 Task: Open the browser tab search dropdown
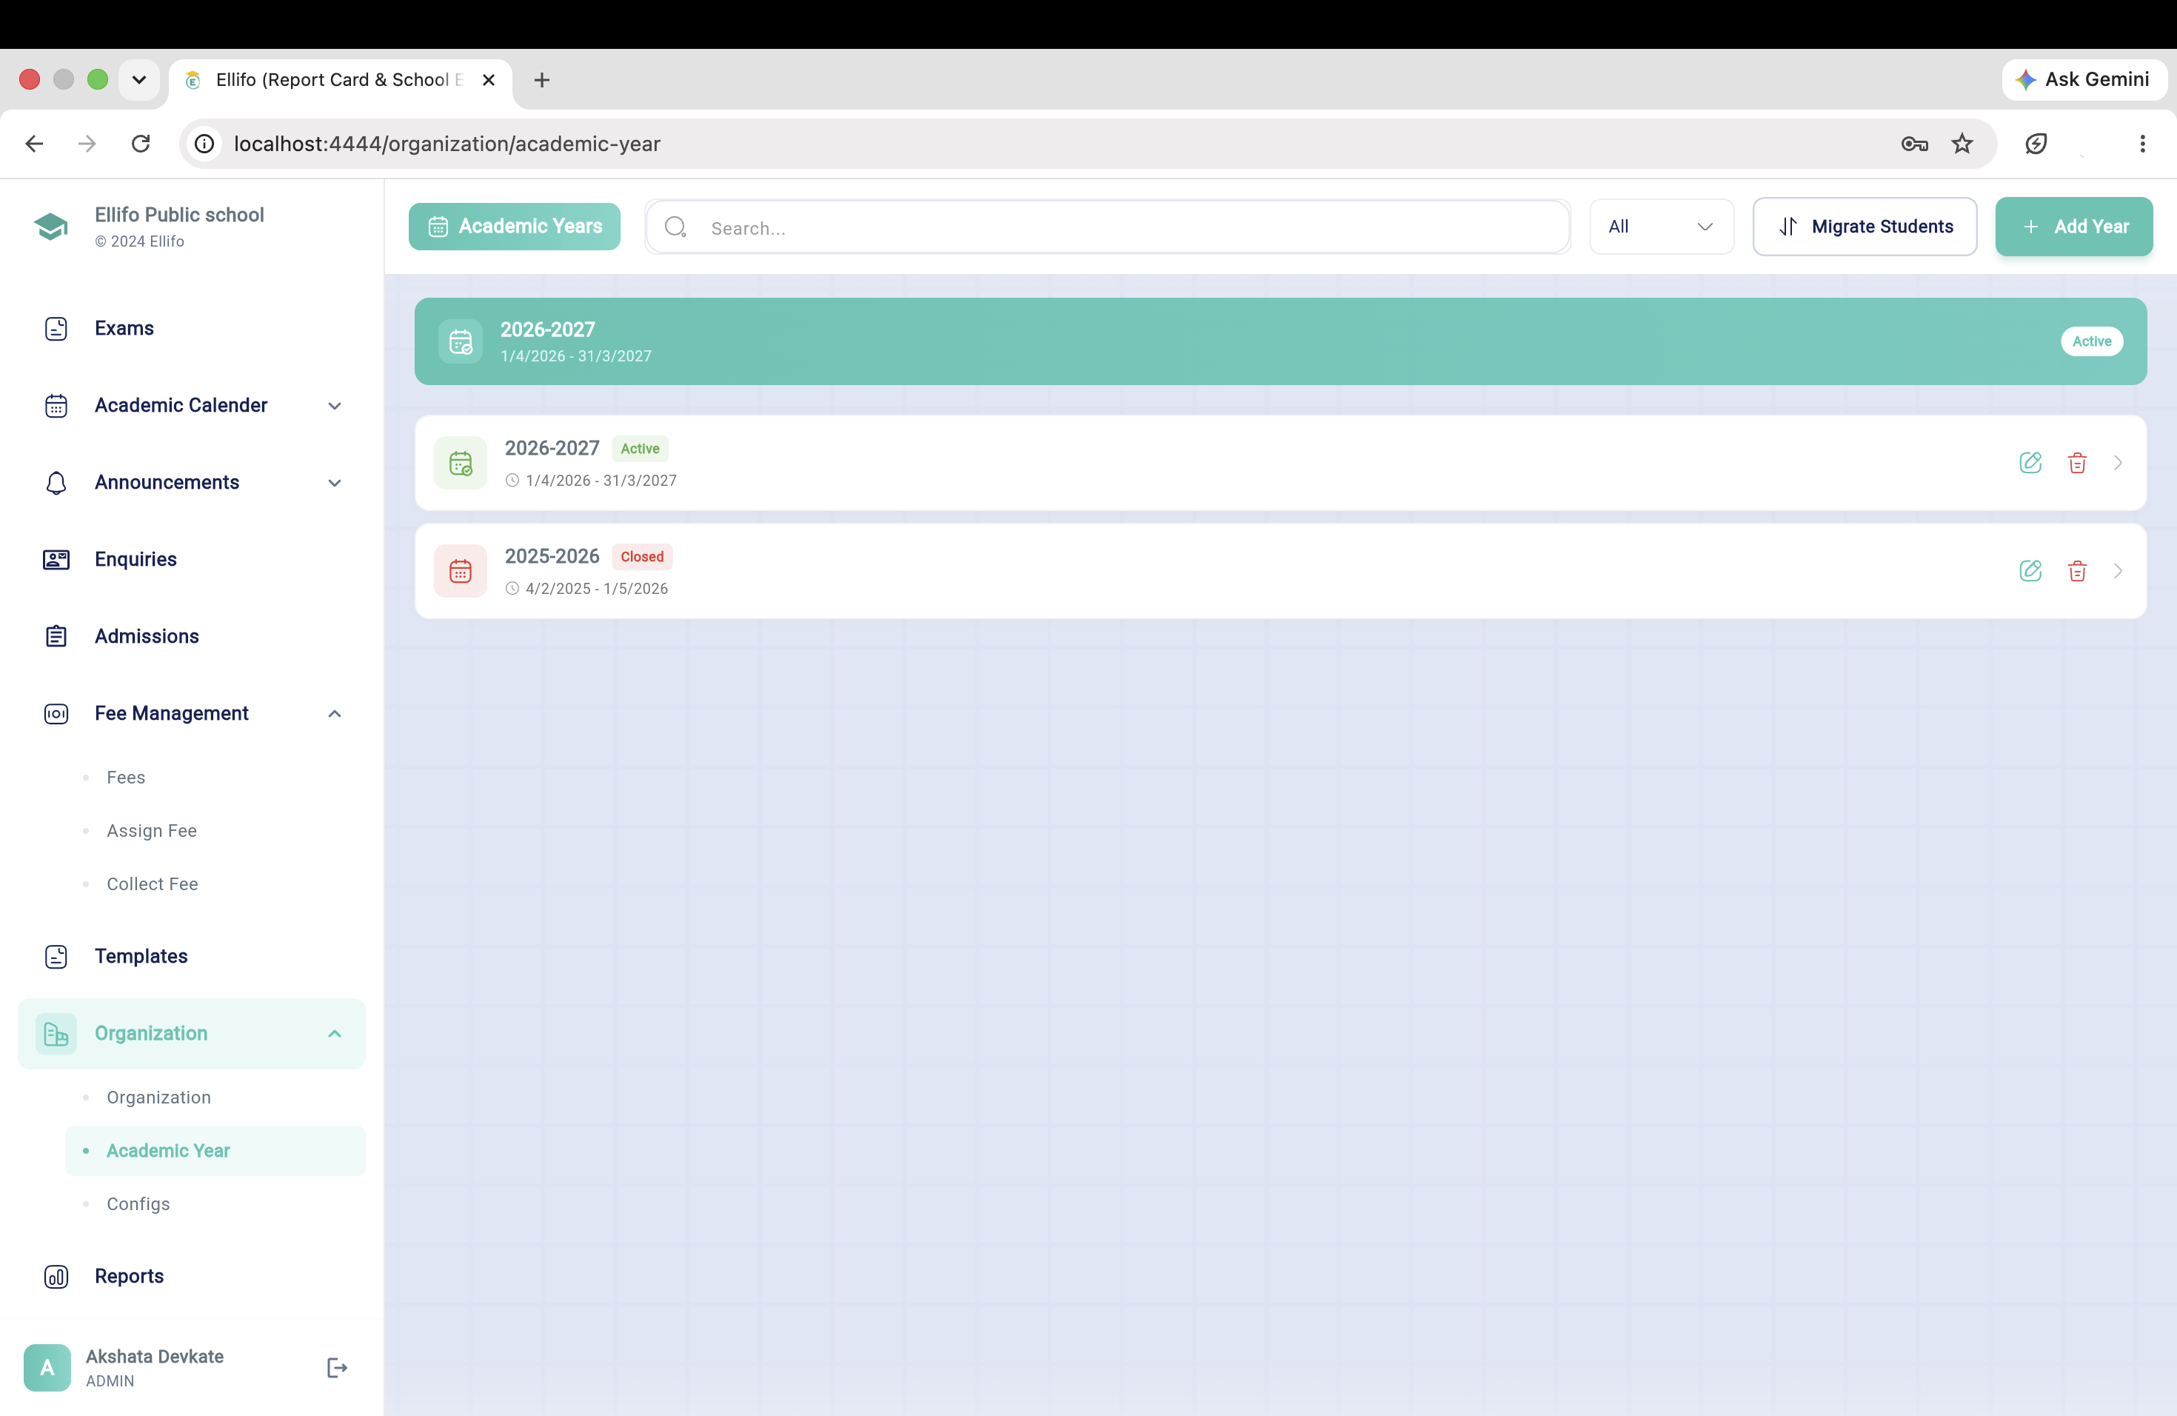[139, 79]
